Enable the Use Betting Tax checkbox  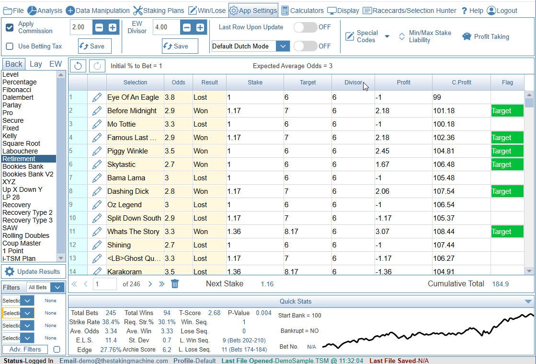10,47
